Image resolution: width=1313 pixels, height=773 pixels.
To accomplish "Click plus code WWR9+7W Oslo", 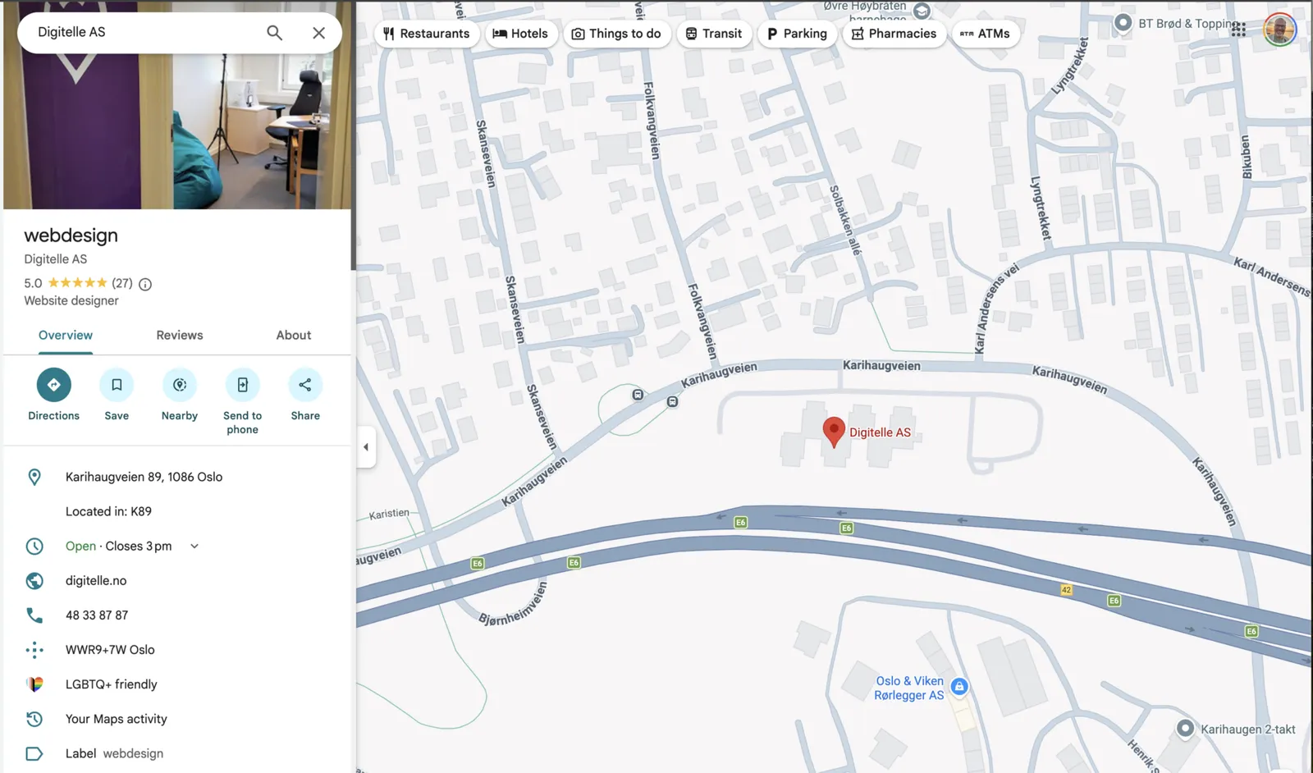I will (110, 650).
